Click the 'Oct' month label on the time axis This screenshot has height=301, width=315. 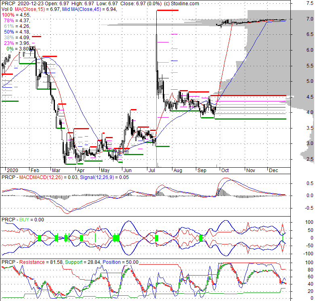pyautogui.click(x=225, y=170)
